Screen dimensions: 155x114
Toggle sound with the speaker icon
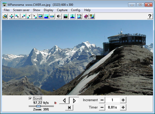(59, 16)
